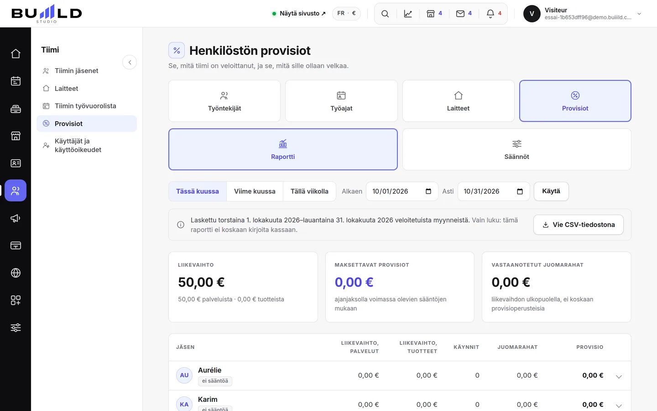
Task: Click the Asti date field value
Action: pyautogui.click(x=481, y=191)
